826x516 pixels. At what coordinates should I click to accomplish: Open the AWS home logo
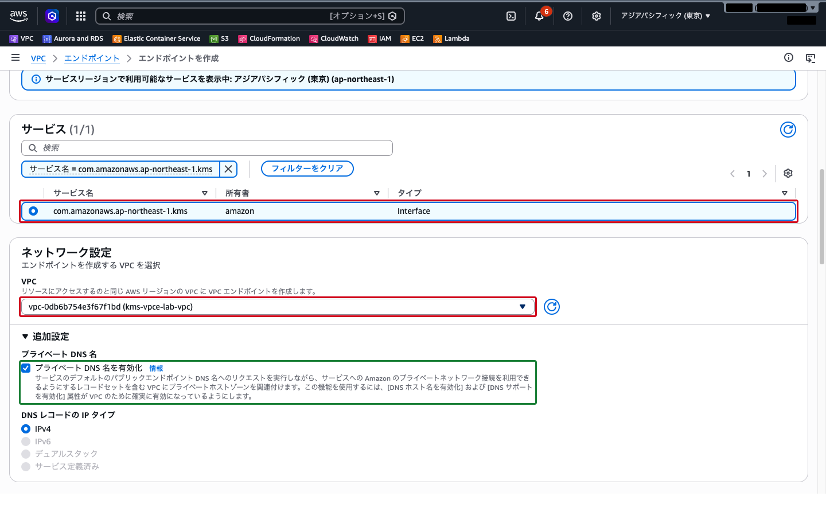point(19,16)
